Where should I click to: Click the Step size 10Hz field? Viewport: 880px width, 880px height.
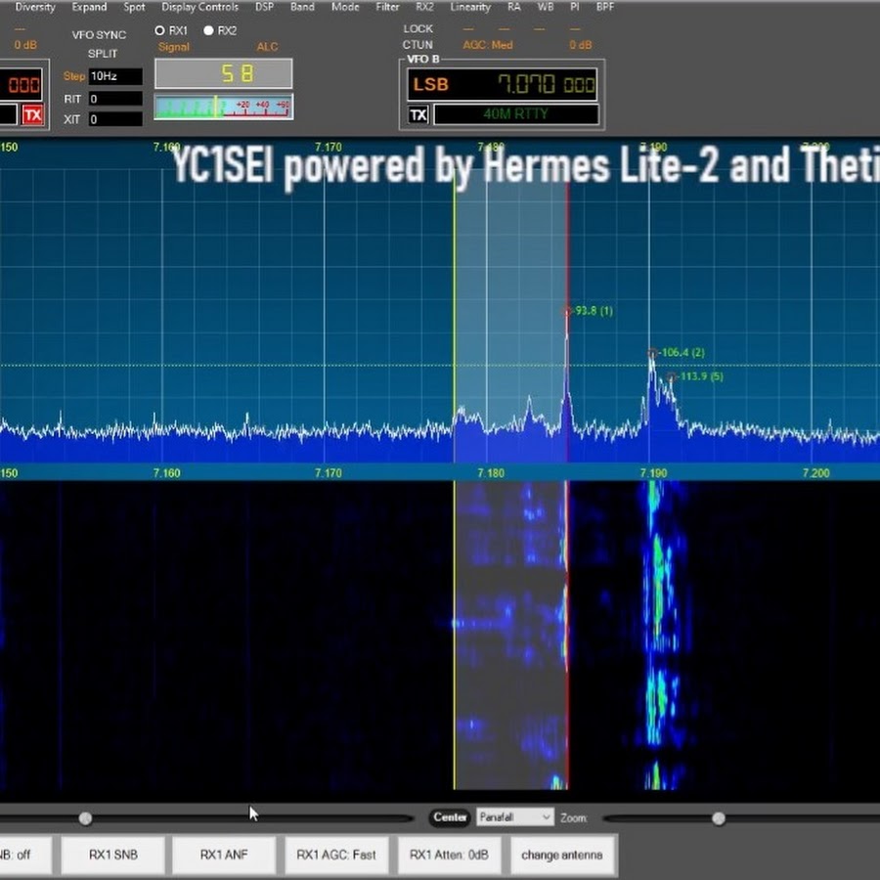pyautogui.click(x=115, y=76)
